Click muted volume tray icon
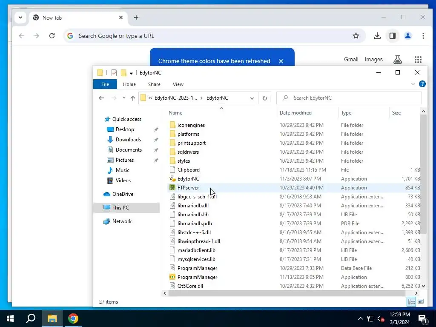Screen dimensions: 436x327 [x=381, y=318]
